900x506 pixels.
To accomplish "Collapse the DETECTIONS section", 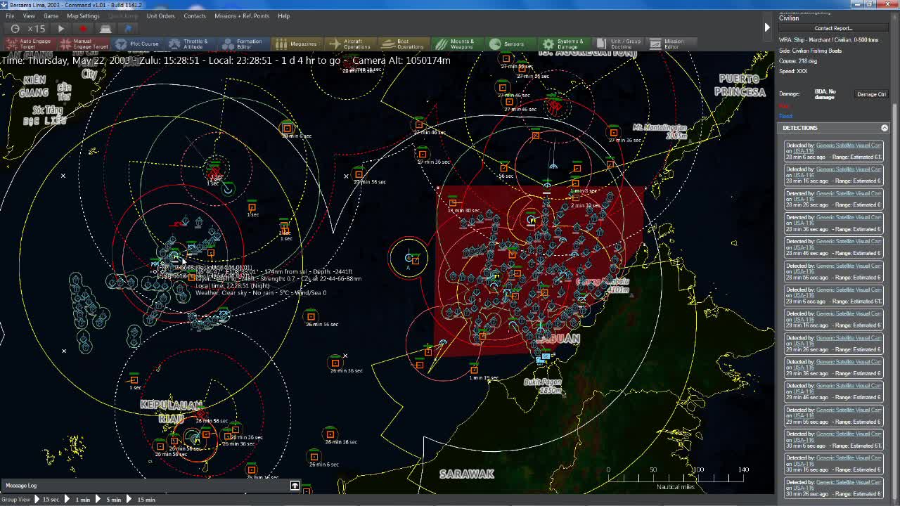I will click(885, 128).
